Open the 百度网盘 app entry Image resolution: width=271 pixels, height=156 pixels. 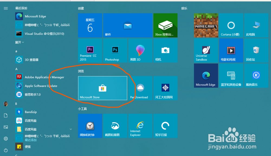[44, 121]
